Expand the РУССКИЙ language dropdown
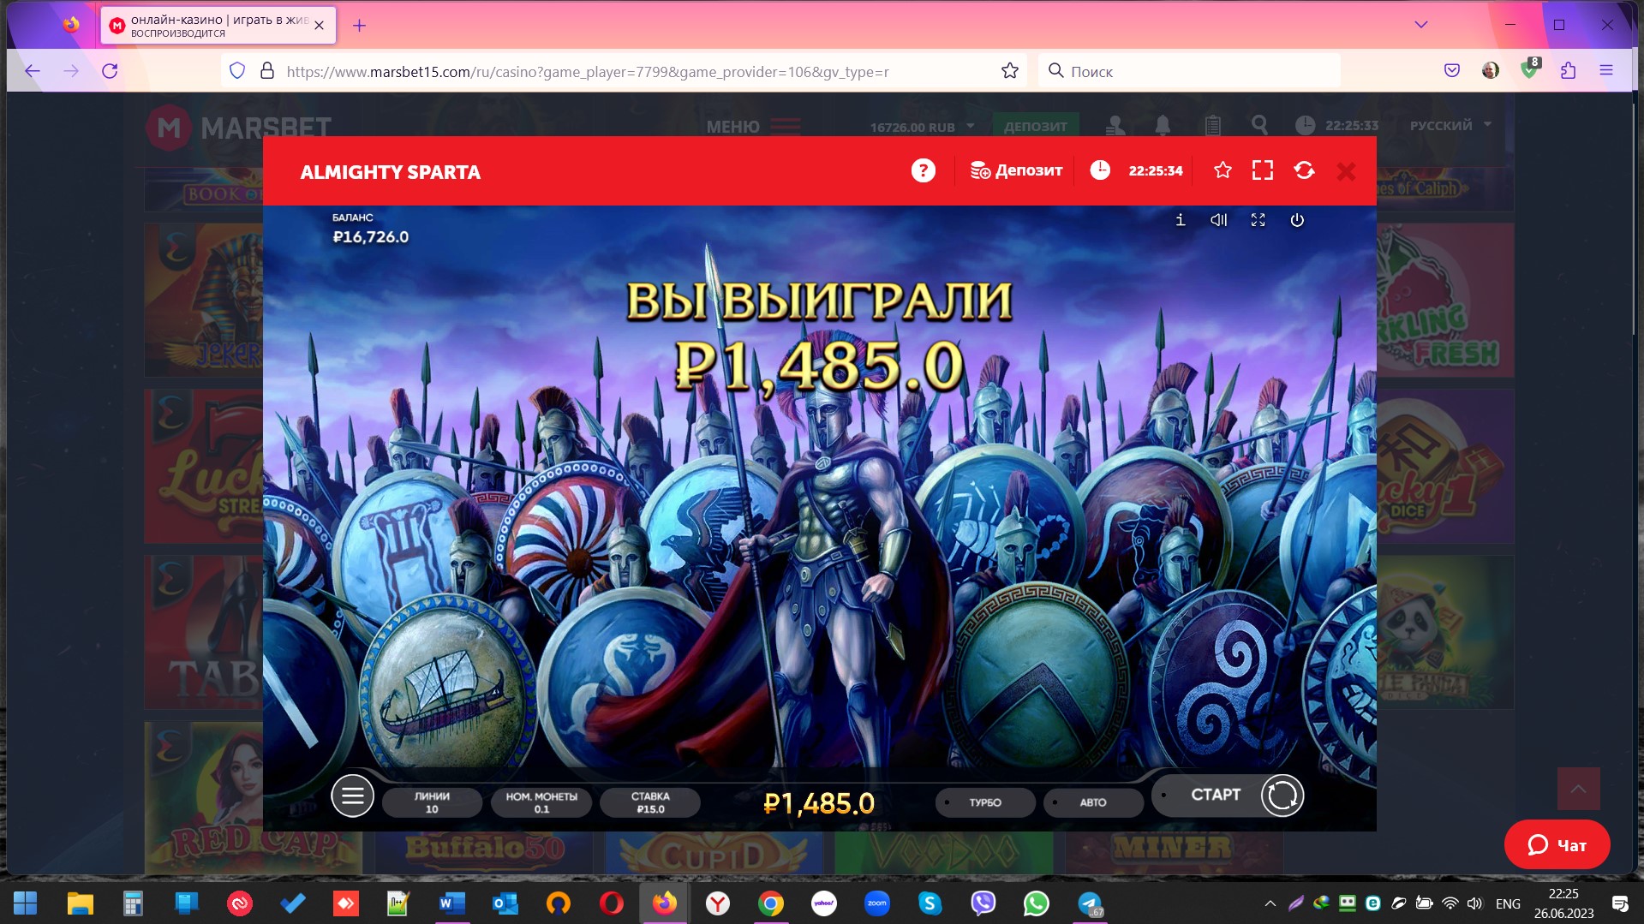This screenshot has width=1644, height=924. [1450, 125]
